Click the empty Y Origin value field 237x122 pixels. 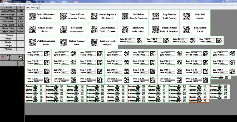(20, 49)
